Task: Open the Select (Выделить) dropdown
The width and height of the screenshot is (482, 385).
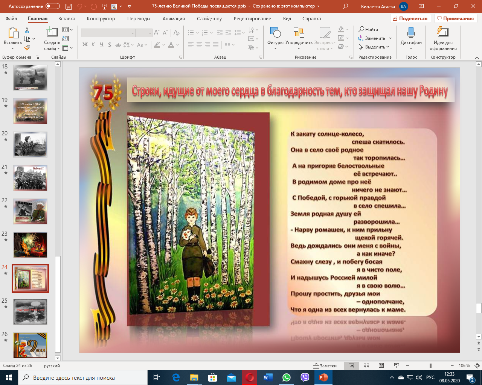Action: point(374,47)
